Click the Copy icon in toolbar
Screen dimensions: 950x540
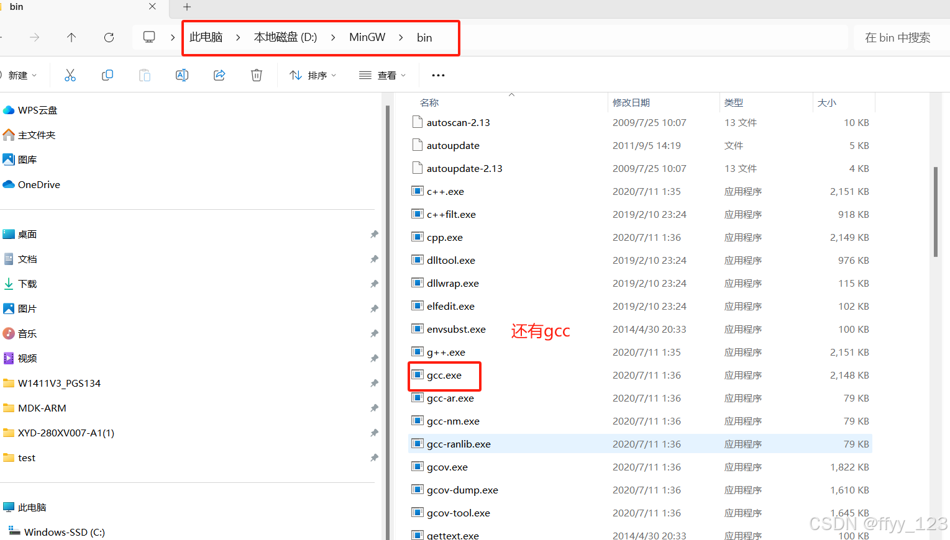point(107,75)
